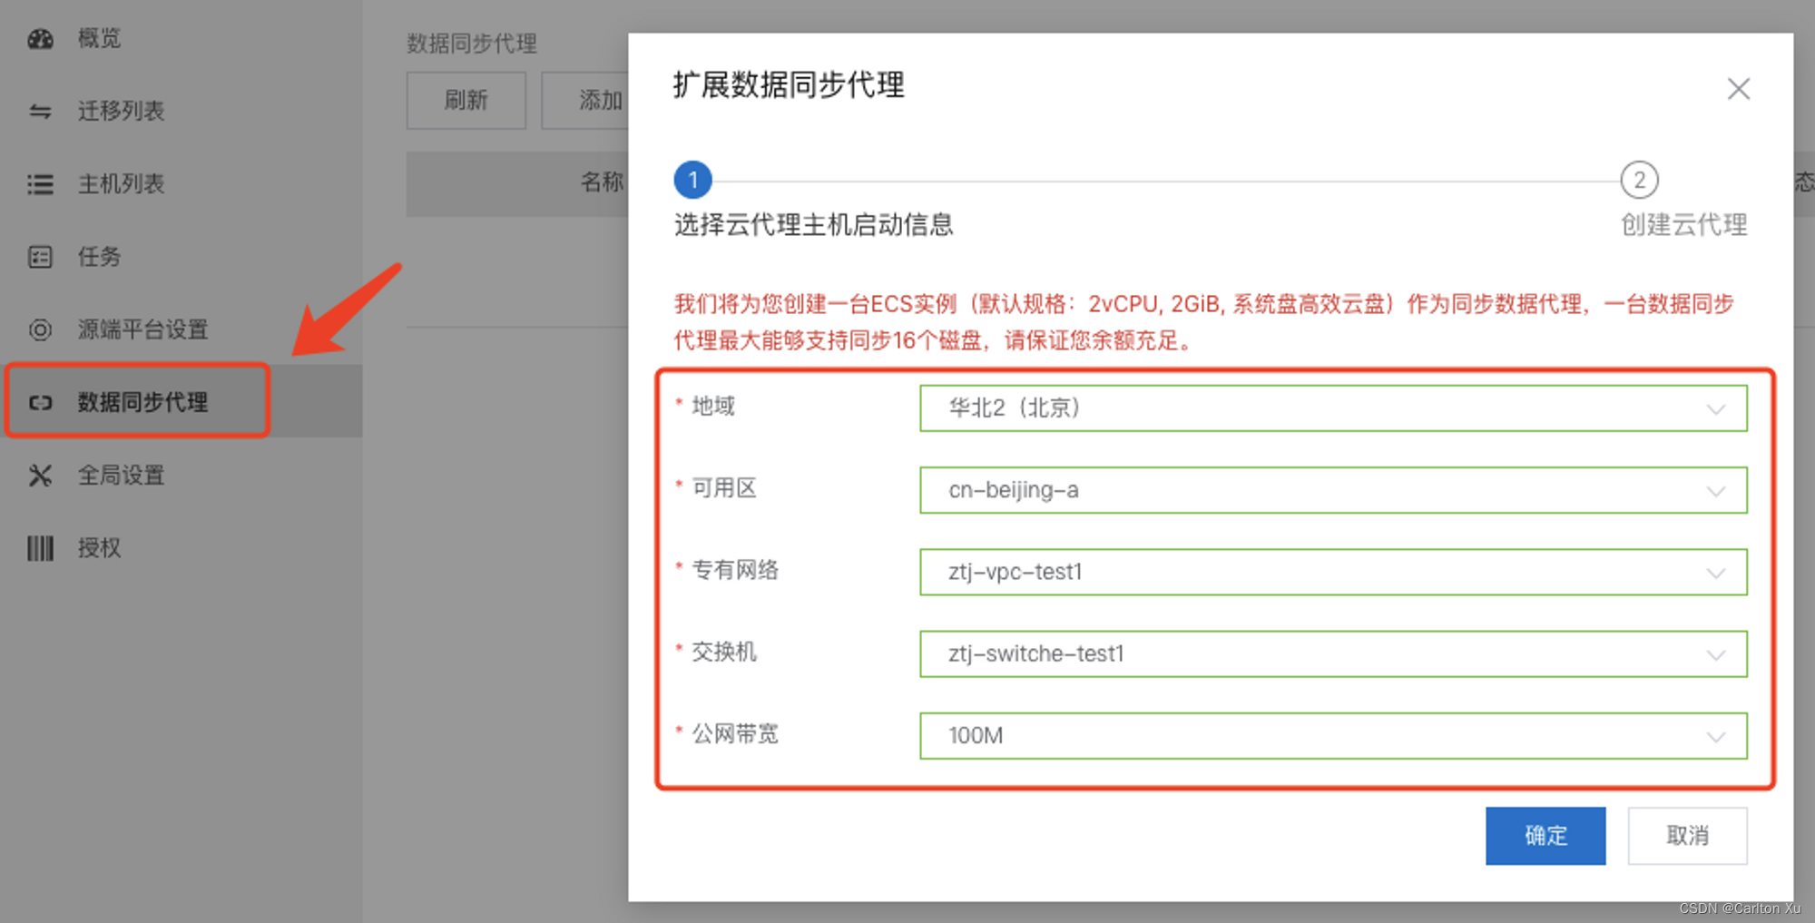Viewport: 1815px width, 923px height.
Task: Click the 公网带宽 field label
Action: [735, 733]
